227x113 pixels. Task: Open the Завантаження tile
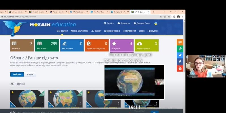click(147, 45)
